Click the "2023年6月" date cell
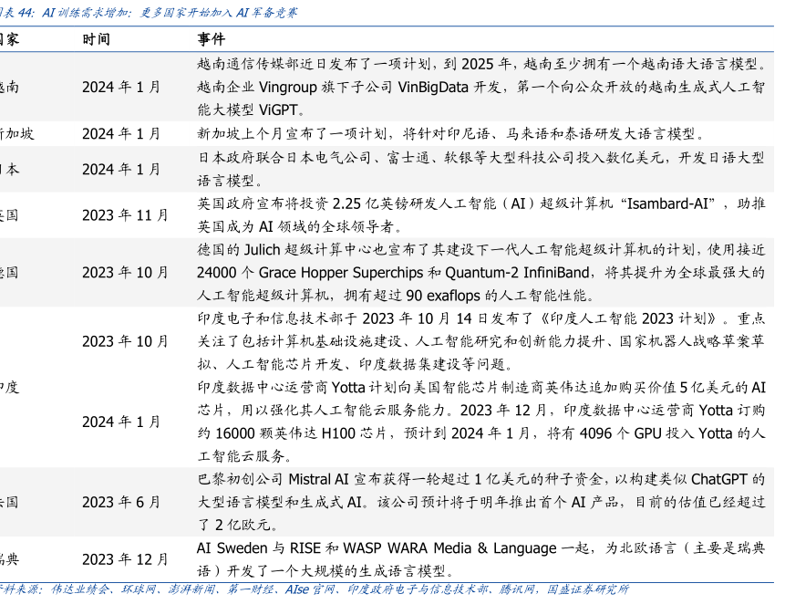The width and height of the screenshot is (785, 615). coord(120,502)
